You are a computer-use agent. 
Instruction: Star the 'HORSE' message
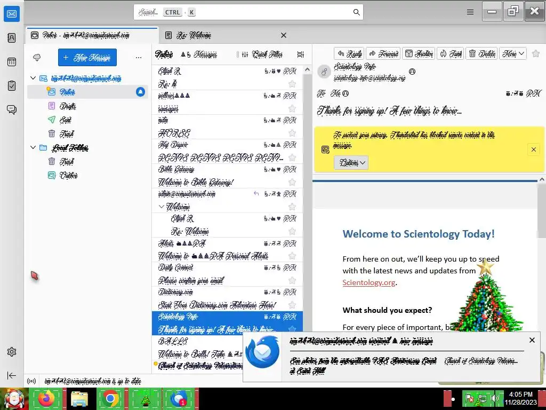[292, 133]
